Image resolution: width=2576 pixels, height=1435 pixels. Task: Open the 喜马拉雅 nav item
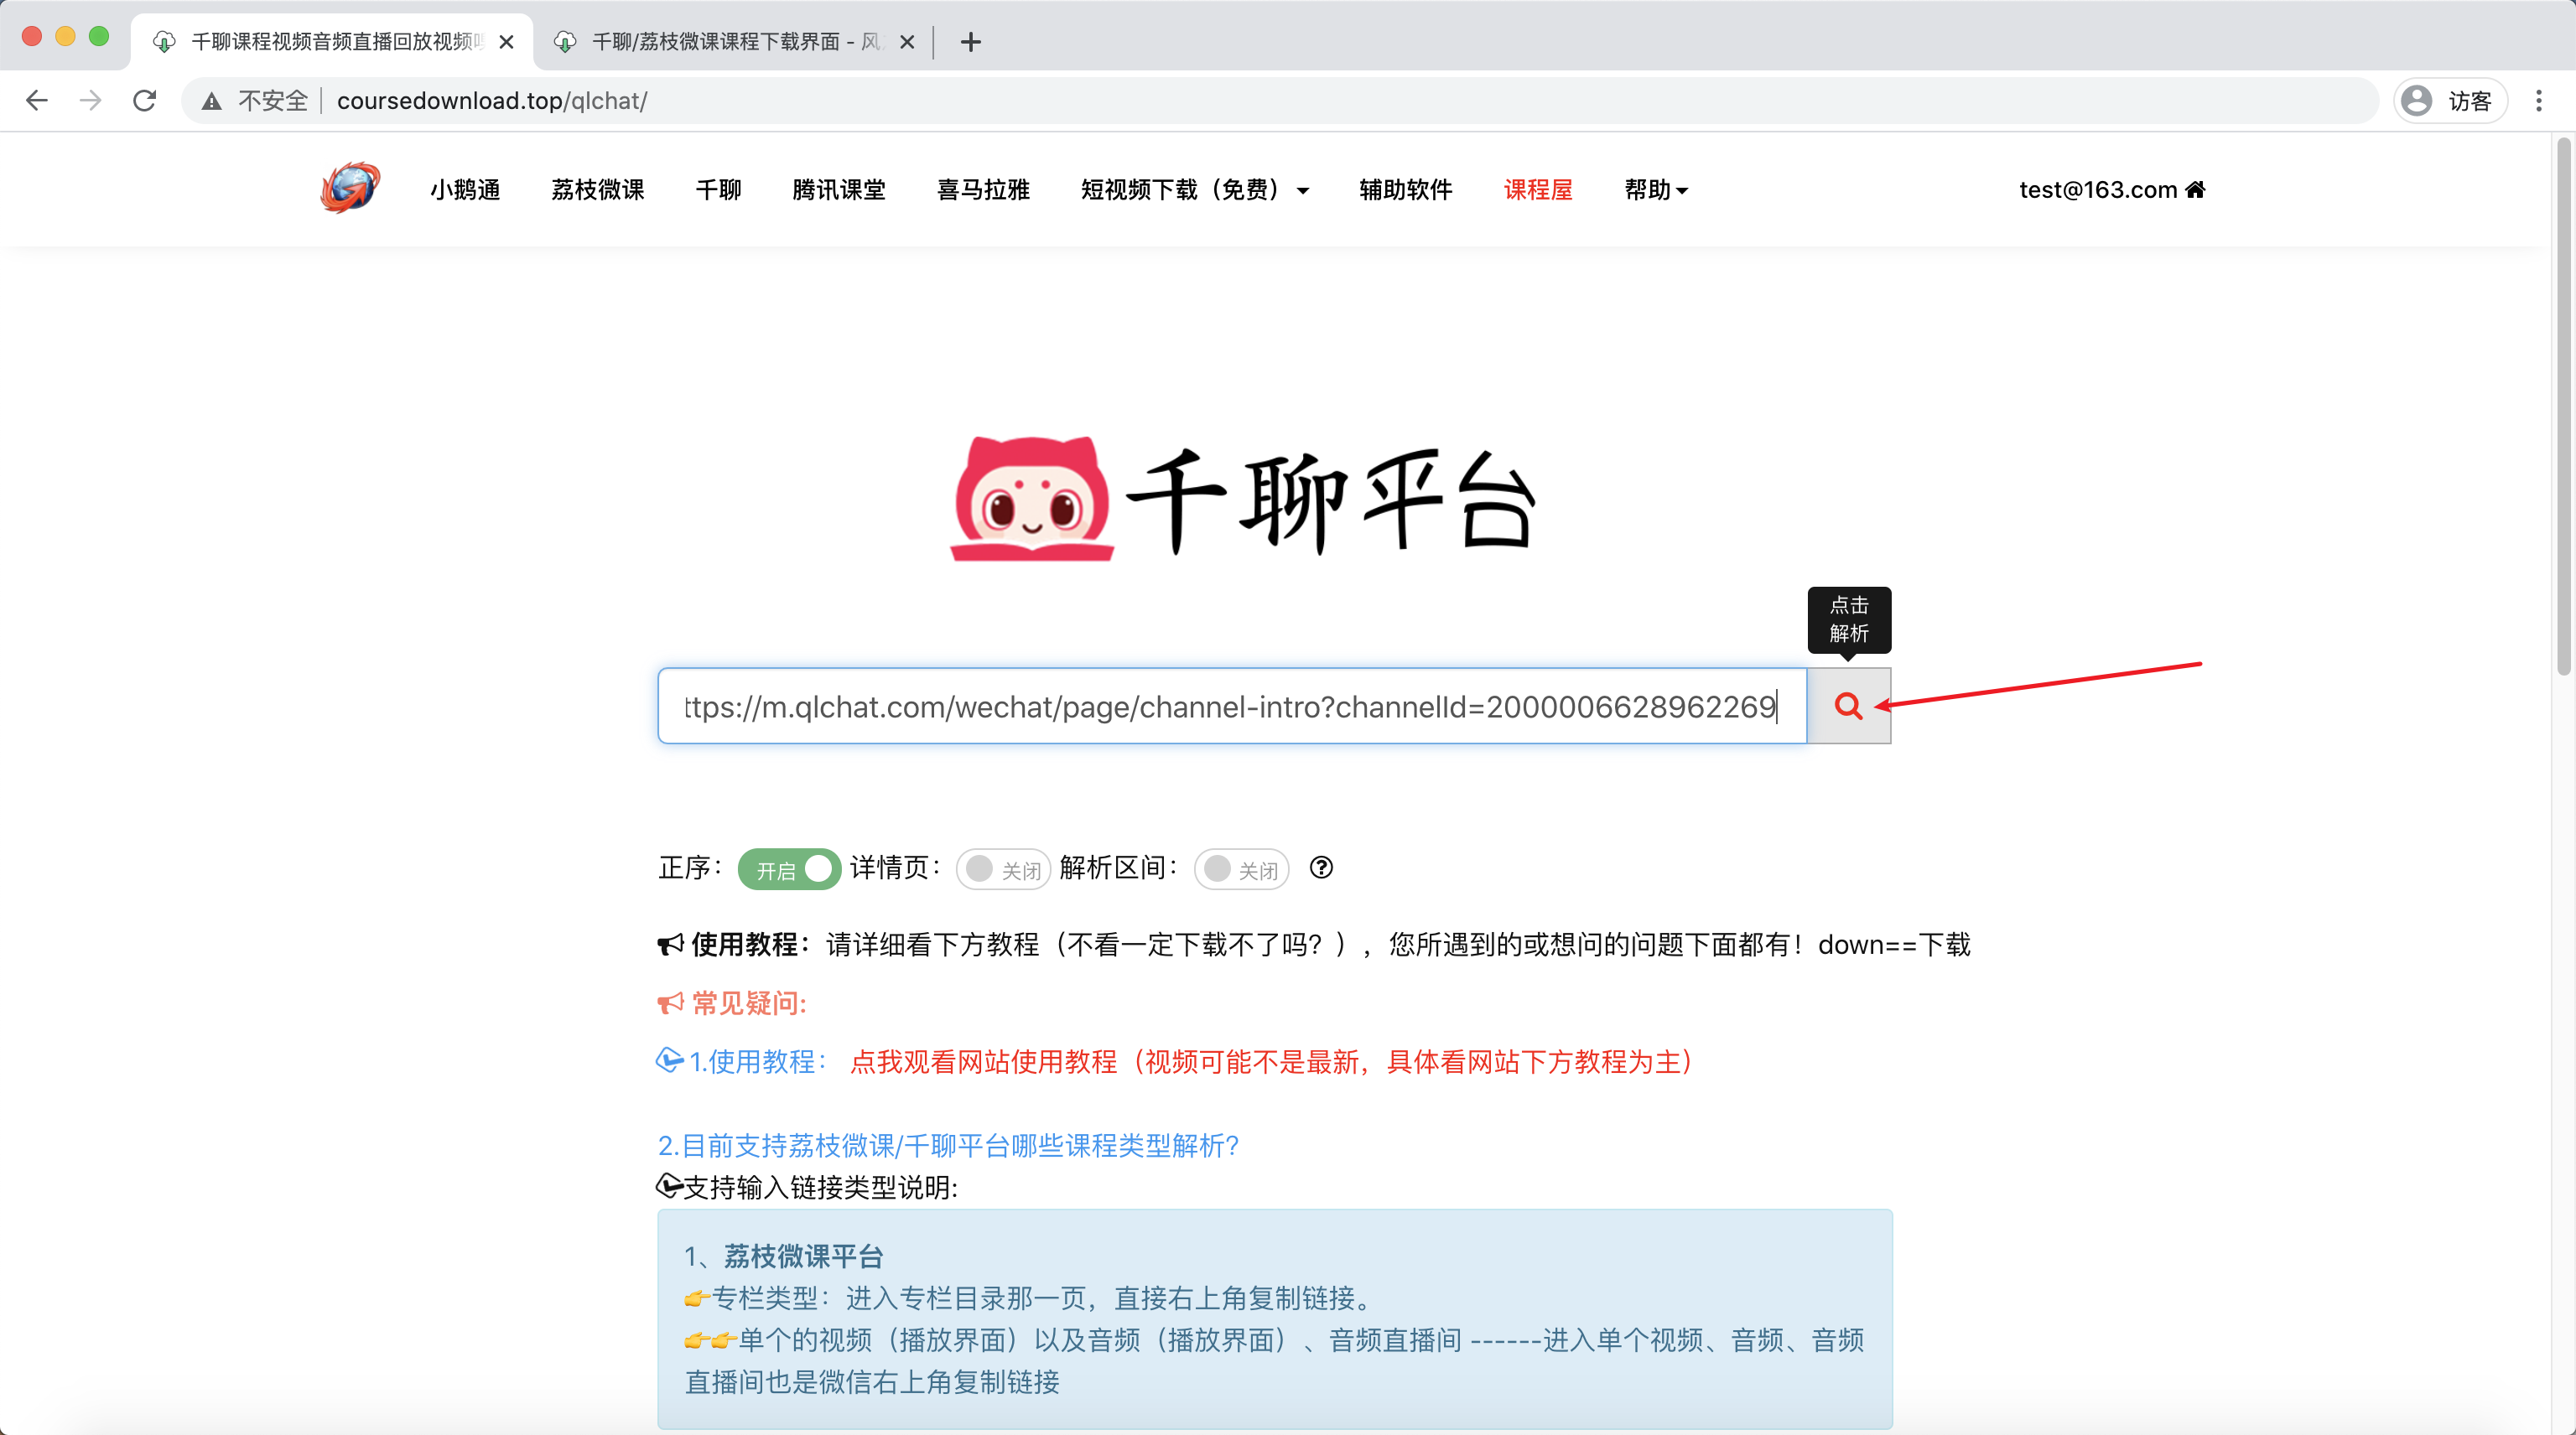click(983, 190)
